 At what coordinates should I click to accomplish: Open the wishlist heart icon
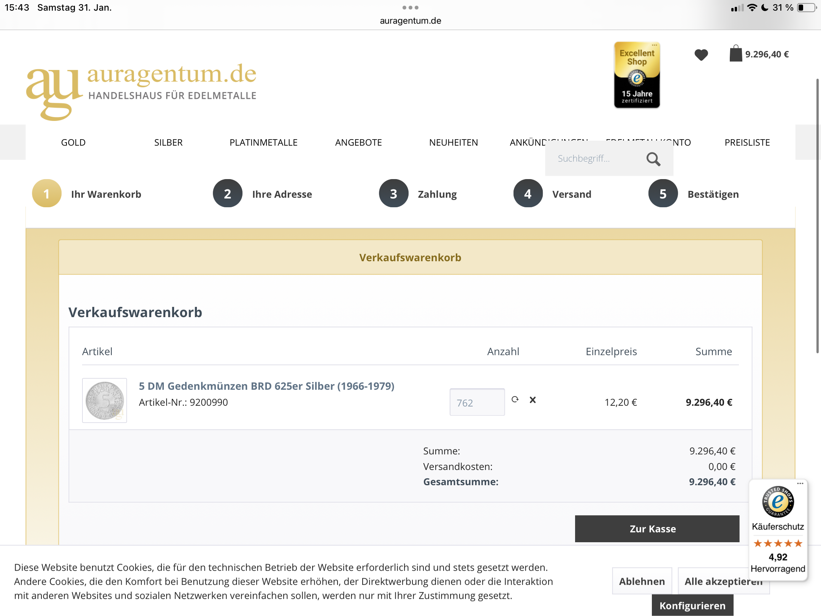[x=701, y=55]
